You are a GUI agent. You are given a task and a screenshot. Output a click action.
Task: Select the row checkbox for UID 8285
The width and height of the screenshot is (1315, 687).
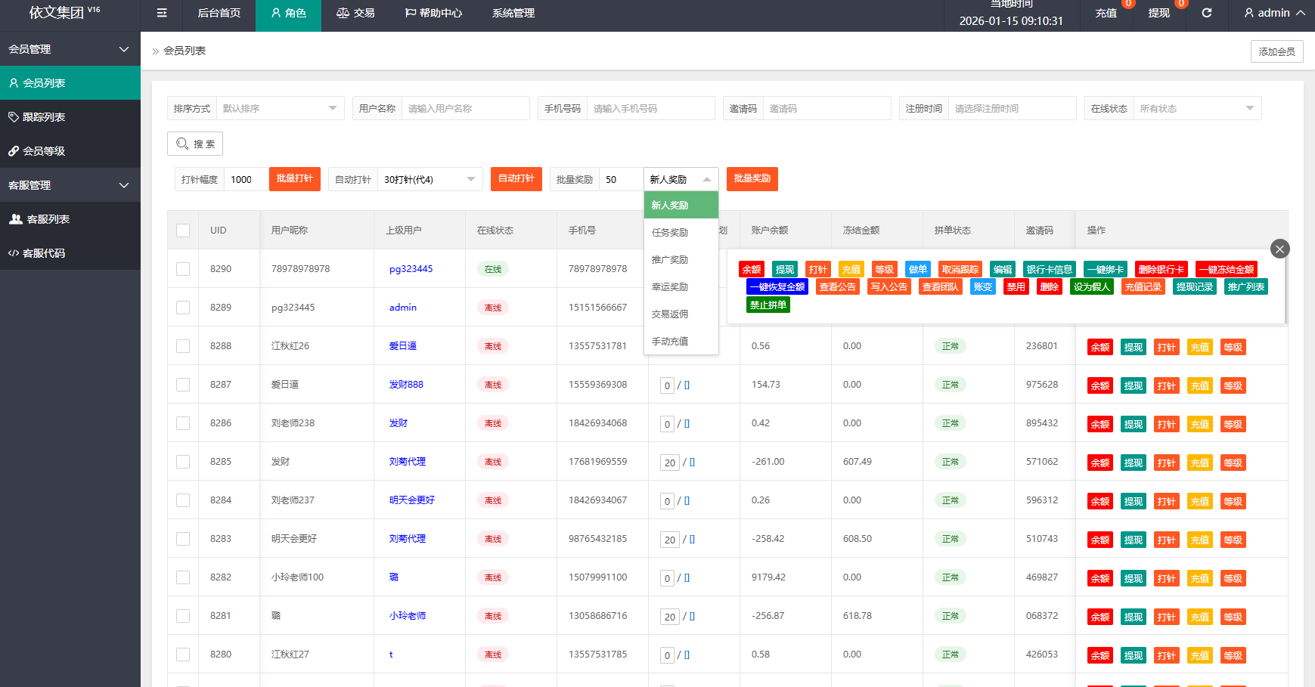(x=183, y=462)
